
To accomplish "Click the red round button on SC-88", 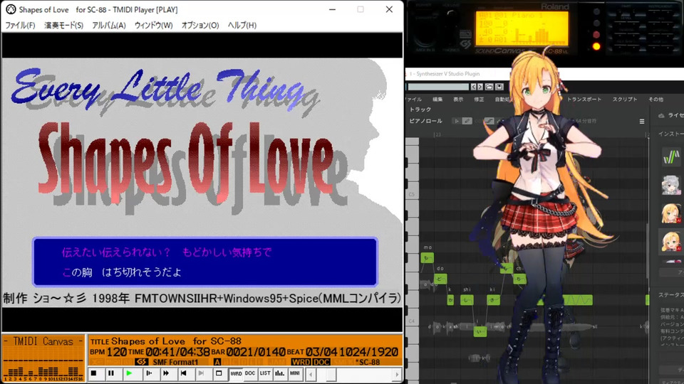I will click(x=596, y=34).
